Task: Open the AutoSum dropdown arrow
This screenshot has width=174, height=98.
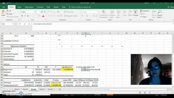Action: [150, 11]
